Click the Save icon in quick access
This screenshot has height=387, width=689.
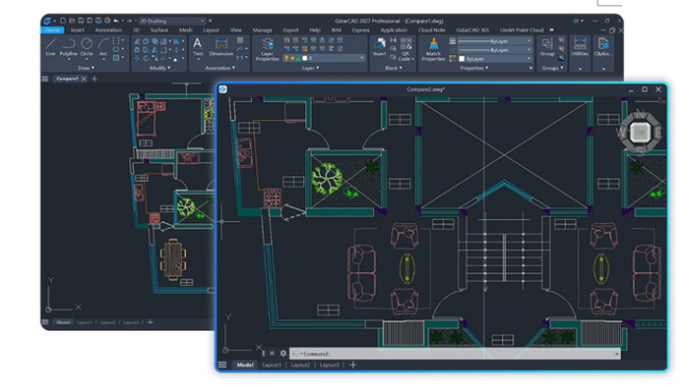point(81,21)
